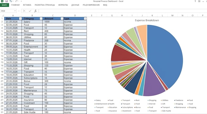Screen dimensions: 207x114
Task: Select the Rent category cell
Action: click(x=32, y=31)
